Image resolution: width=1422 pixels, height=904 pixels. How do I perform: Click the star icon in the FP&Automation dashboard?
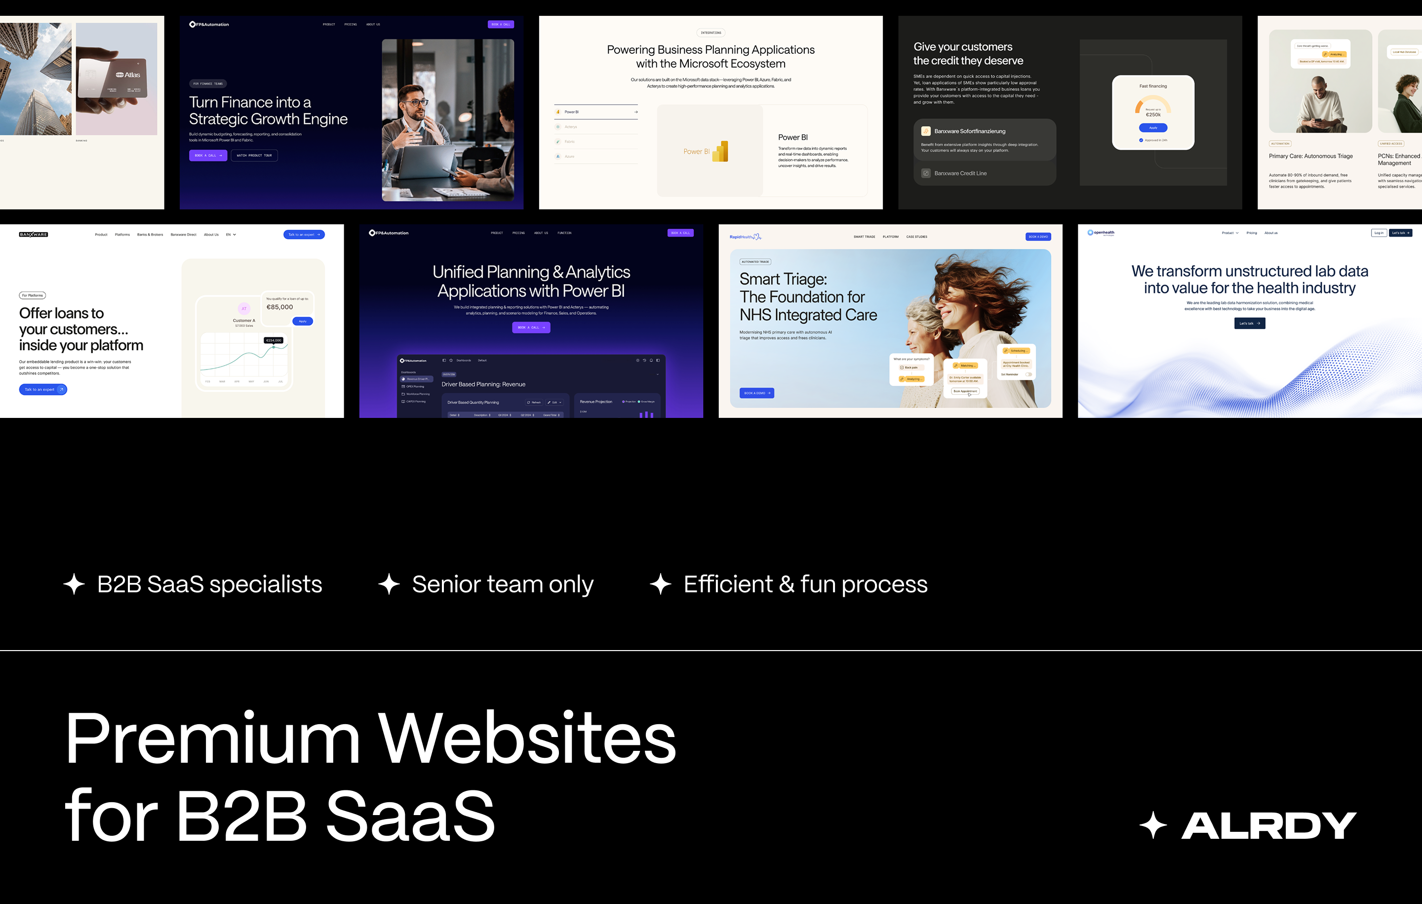click(451, 360)
